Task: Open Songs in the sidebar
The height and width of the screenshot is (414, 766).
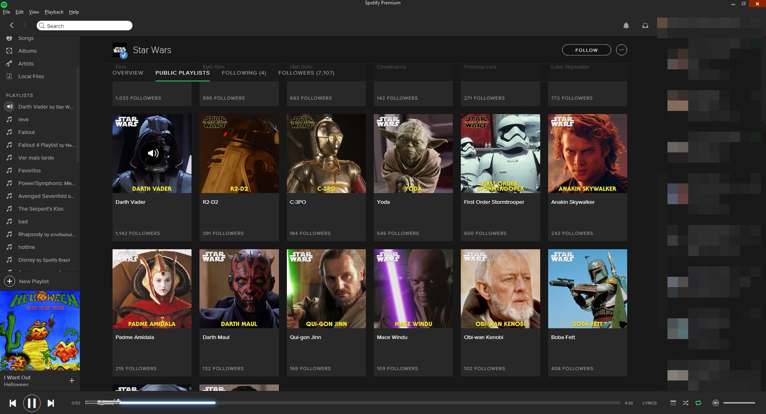Action: [26, 38]
